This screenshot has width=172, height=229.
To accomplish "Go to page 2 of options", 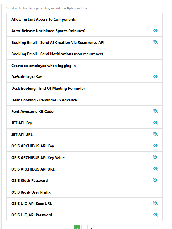I will 85,227.
